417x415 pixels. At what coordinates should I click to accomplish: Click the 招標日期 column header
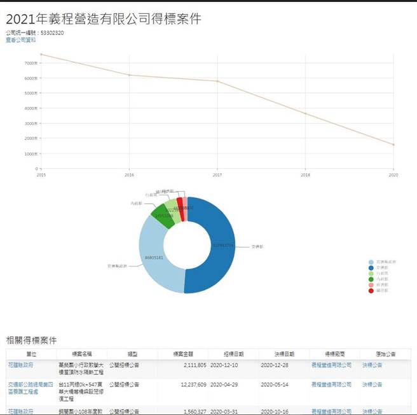(x=233, y=354)
